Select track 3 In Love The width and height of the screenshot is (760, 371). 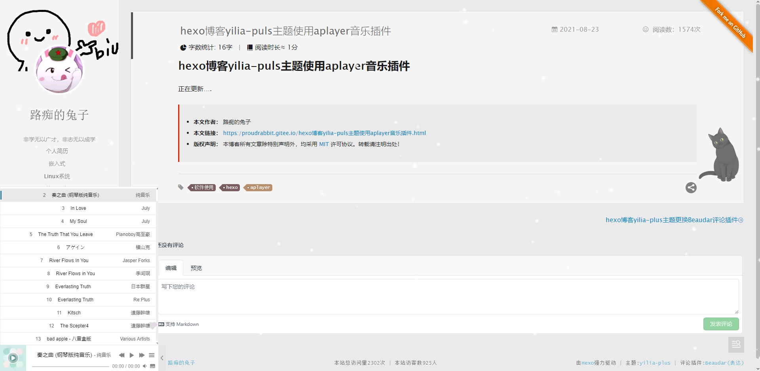78,208
